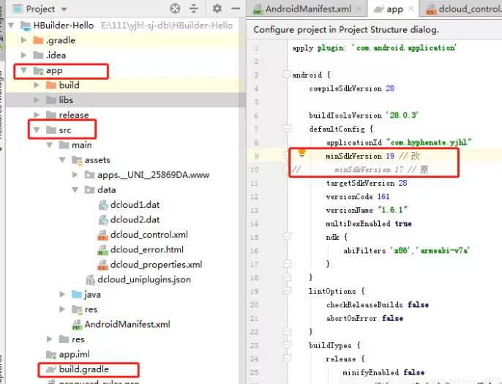
Task: Click the Collapse All icon in Project toolbar
Action: point(194,9)
